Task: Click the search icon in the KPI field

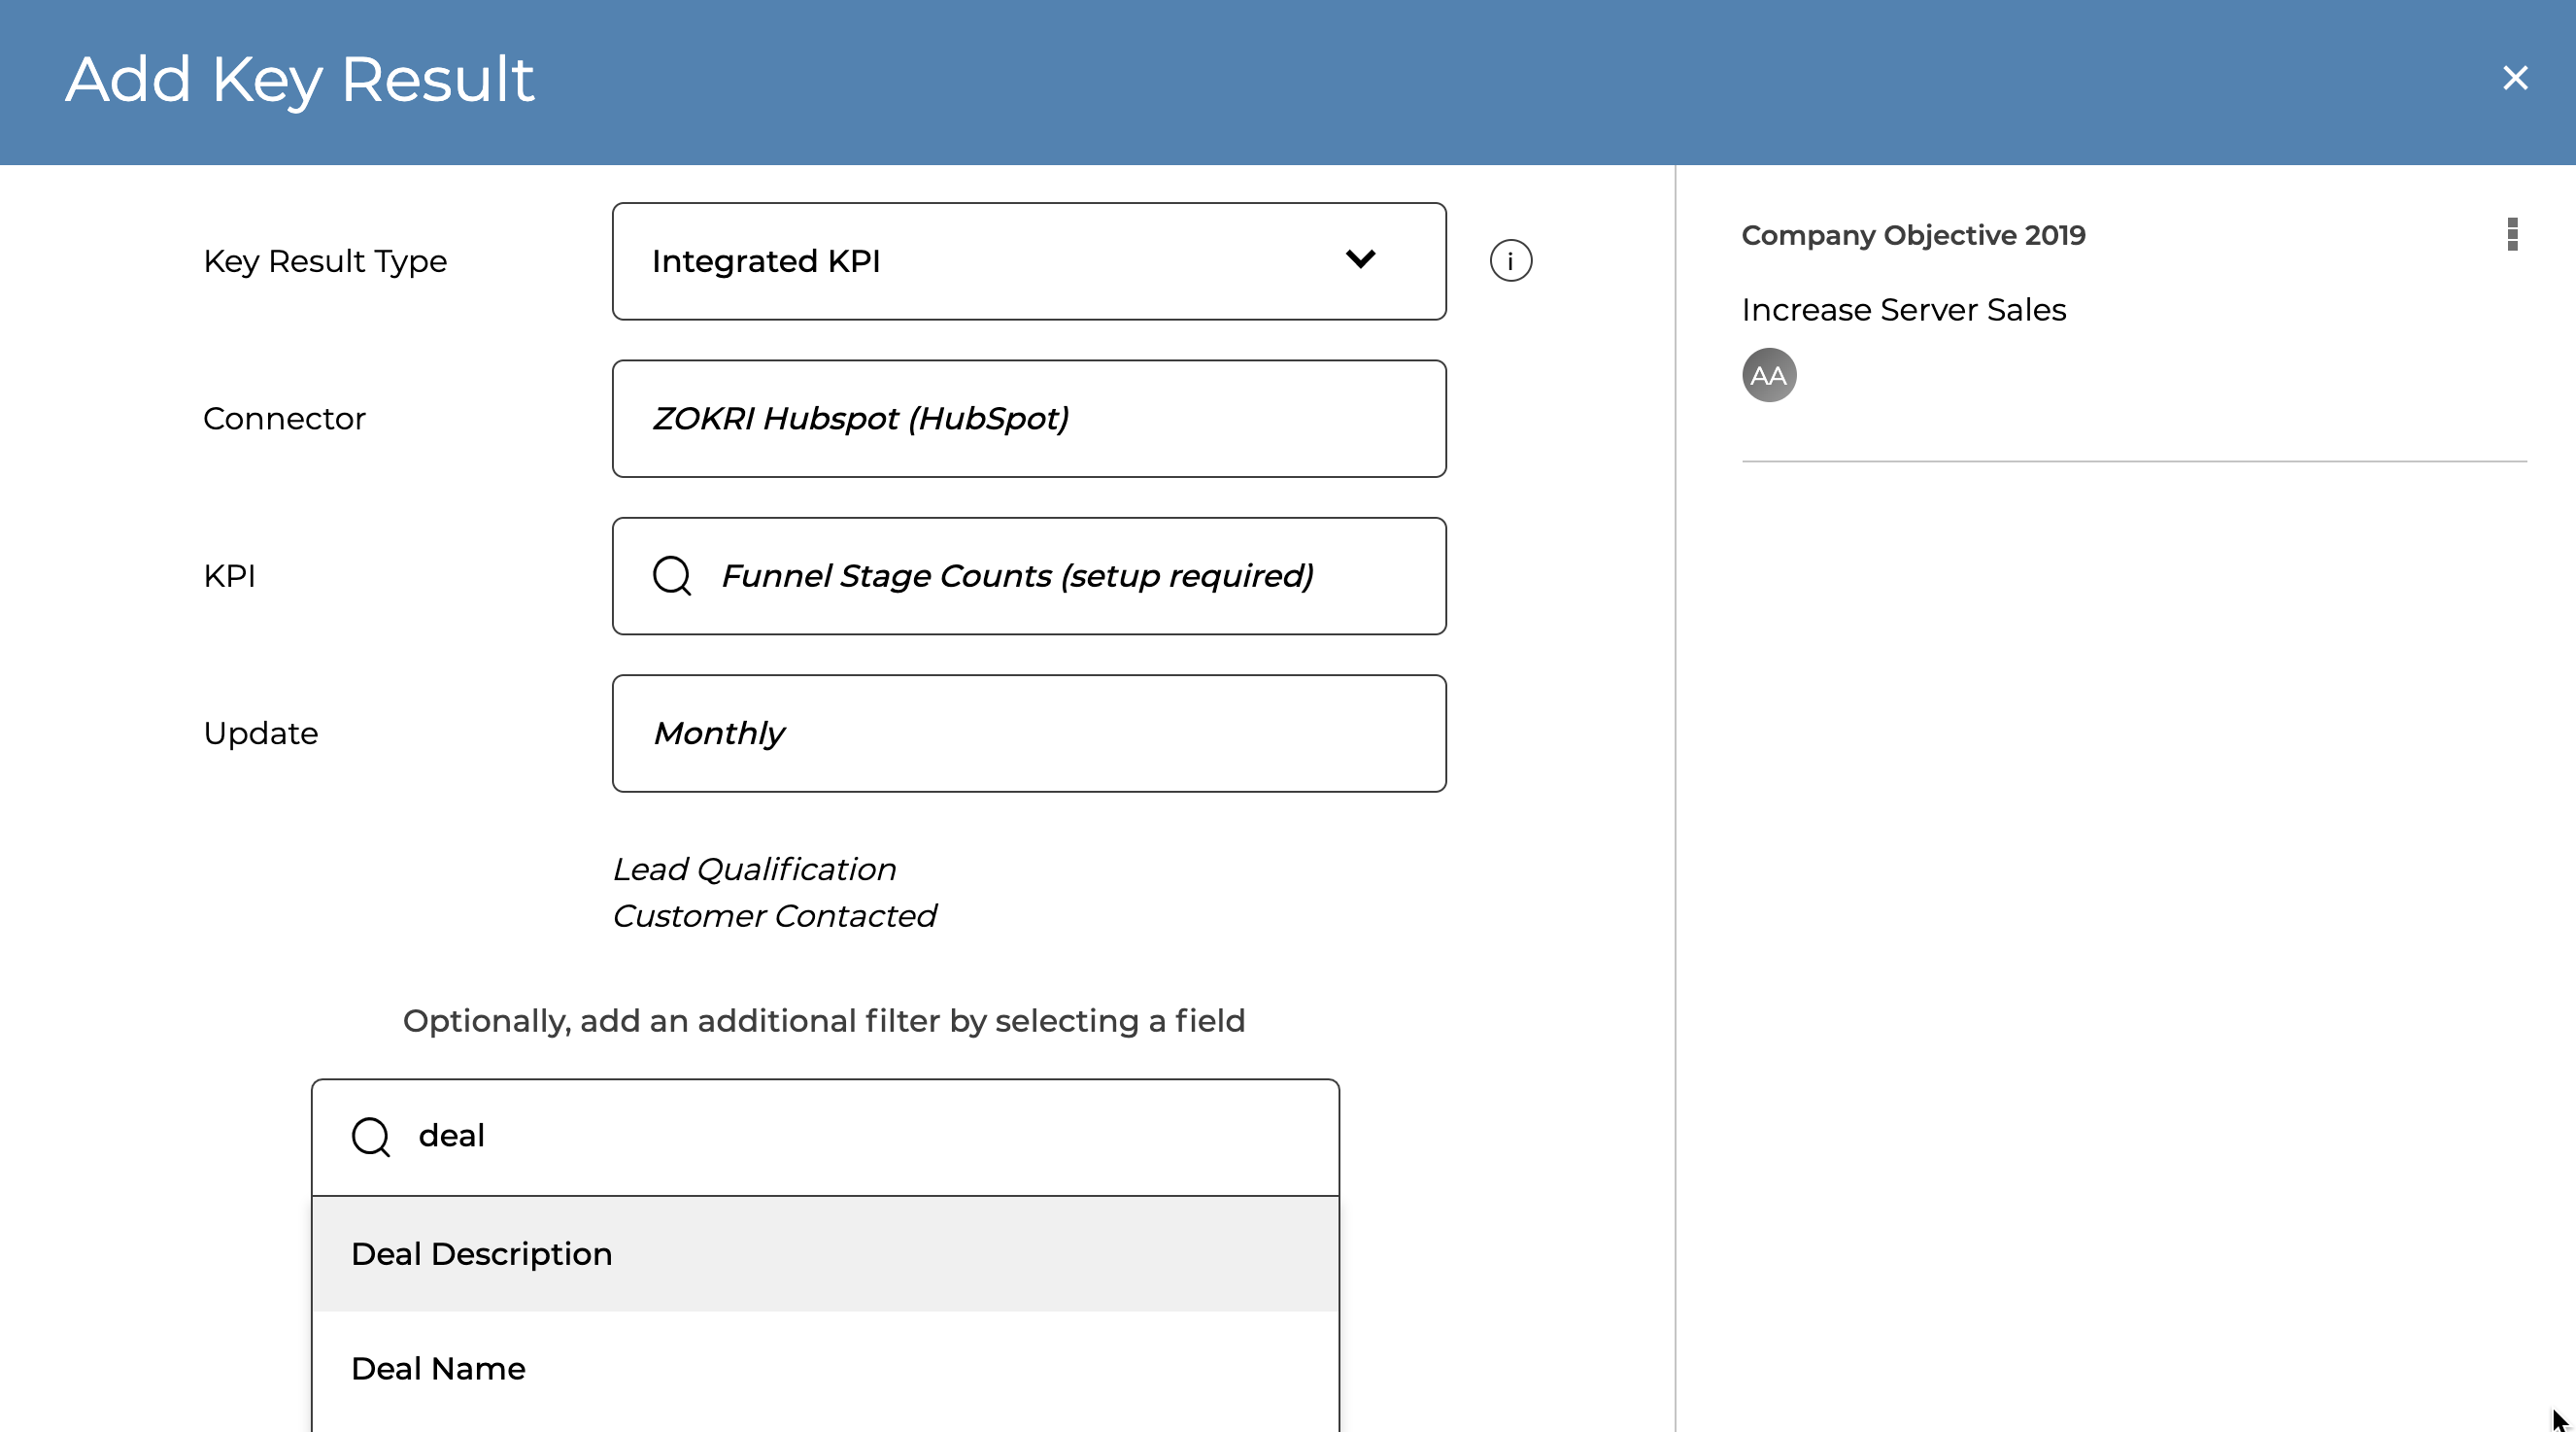Action: [x=672, y=576]
